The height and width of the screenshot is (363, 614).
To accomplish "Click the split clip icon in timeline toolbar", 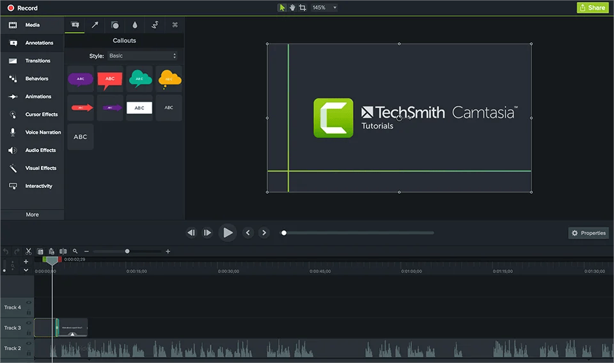I will tap(63, 251).
